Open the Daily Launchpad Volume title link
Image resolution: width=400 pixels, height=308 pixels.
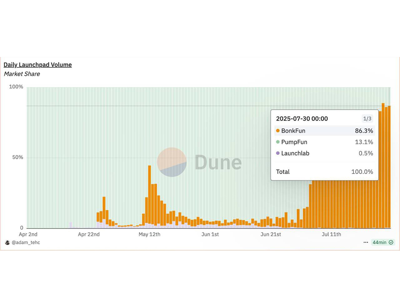tap(38, 65)
